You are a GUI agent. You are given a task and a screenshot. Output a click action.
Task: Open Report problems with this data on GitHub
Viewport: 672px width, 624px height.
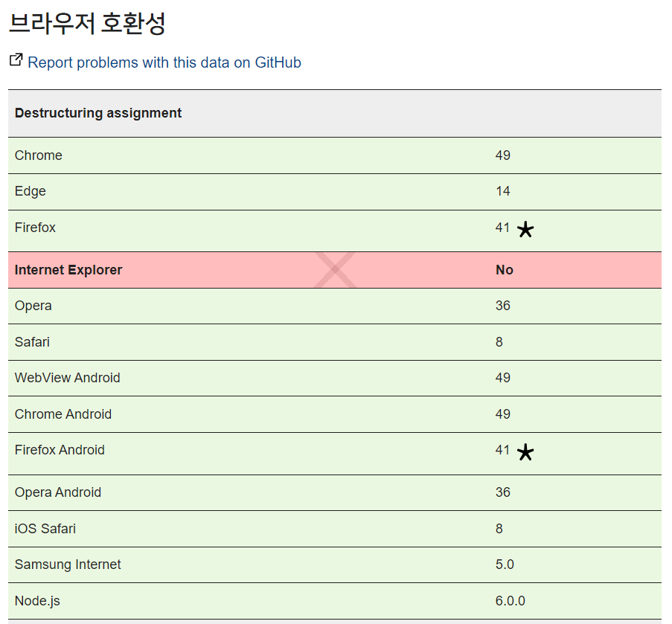[164, 62]
